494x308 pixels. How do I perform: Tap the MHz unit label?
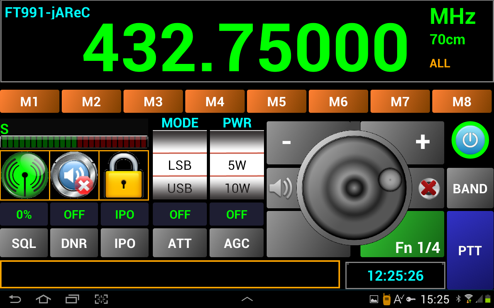(453, 17)
